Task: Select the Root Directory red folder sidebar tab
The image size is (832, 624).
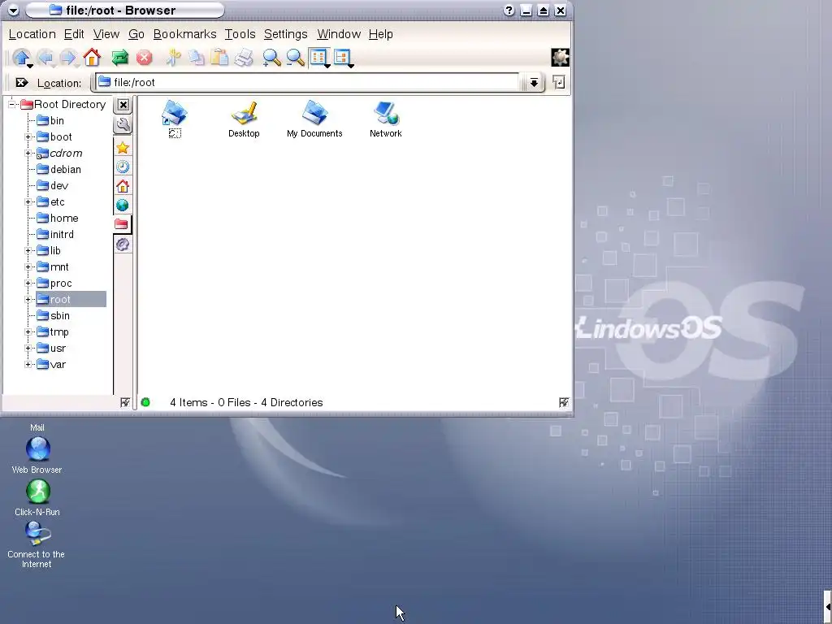Action: coord(122,224)
